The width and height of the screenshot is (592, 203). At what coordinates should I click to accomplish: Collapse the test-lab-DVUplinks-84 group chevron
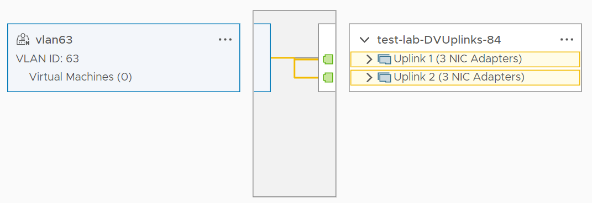[364, 40]
